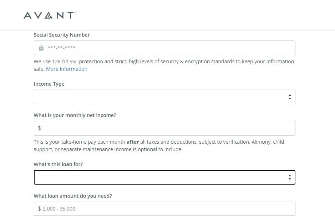Click the lock icon in SSN field
Viewport: 335px width, 223px height.
[x=41, y=48]
